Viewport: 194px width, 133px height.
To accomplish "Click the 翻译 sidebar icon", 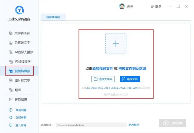I will pos(11,90).
